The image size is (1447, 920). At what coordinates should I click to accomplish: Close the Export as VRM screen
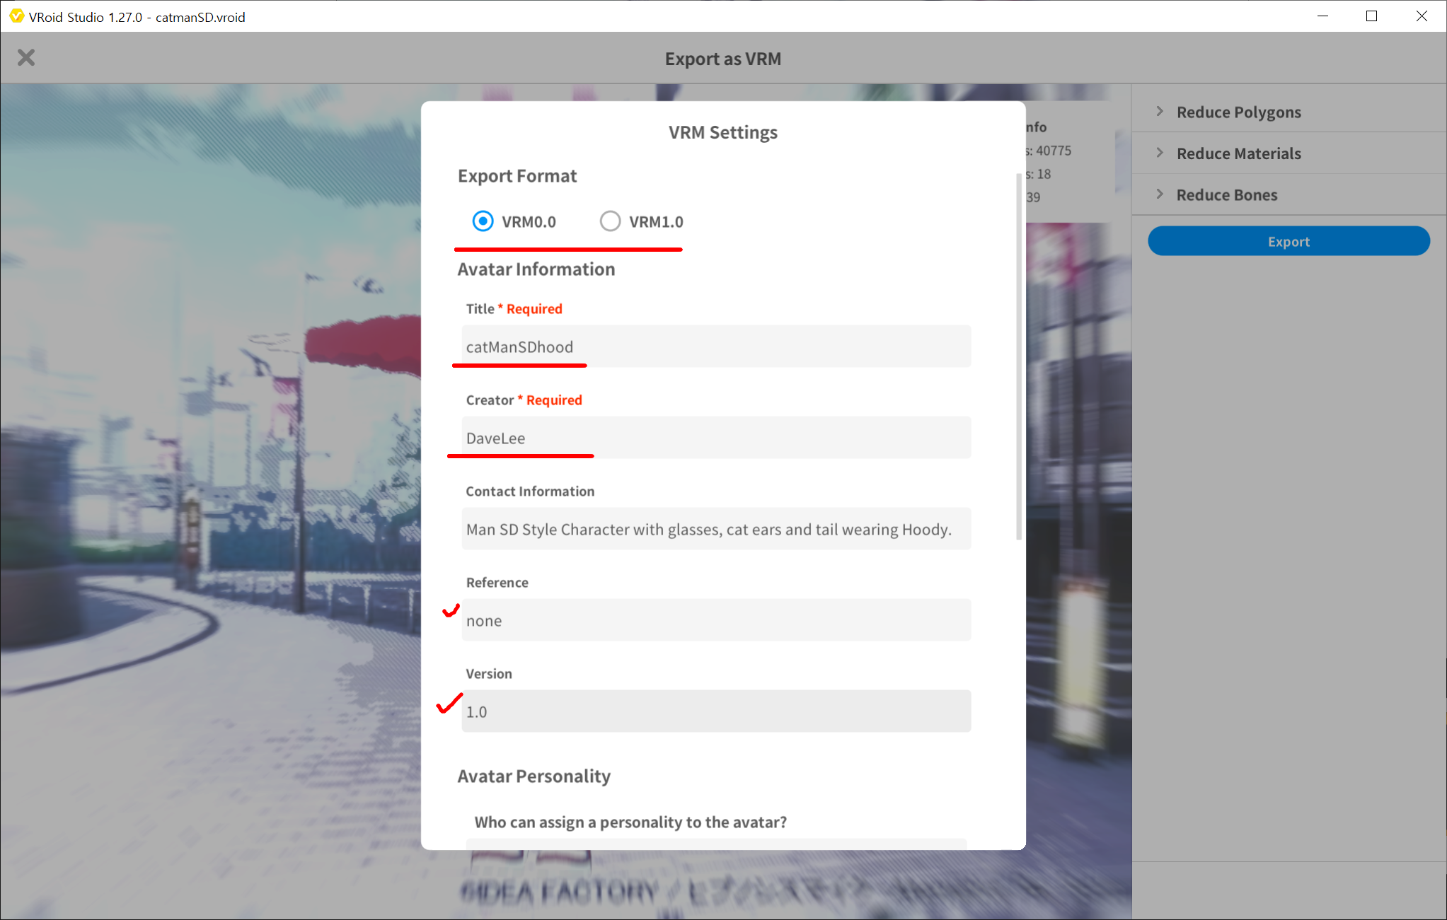pos(26,57)
